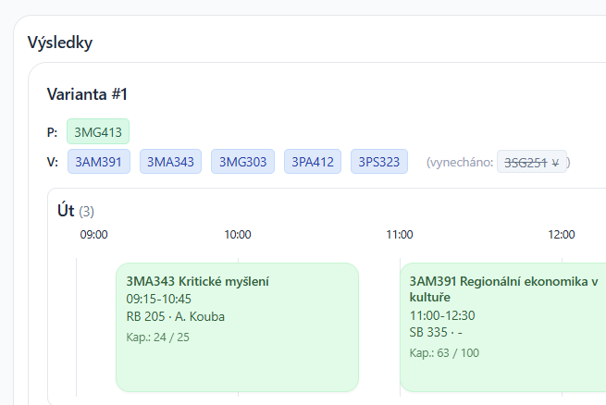Viewport: 606px width, 405px height.
Task: Select the 3MG303 course tag
Action: pyautogui.click(x=243, y=162)
